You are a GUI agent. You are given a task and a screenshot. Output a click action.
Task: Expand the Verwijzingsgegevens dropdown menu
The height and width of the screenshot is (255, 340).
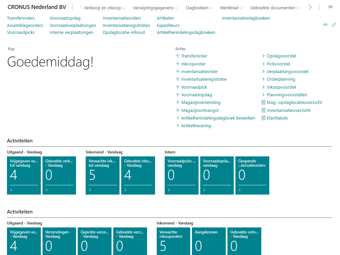click(x=155, y=8)
